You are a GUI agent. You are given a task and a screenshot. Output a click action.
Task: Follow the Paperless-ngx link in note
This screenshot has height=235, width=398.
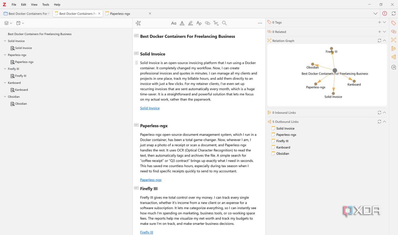(x=151, y=180)
